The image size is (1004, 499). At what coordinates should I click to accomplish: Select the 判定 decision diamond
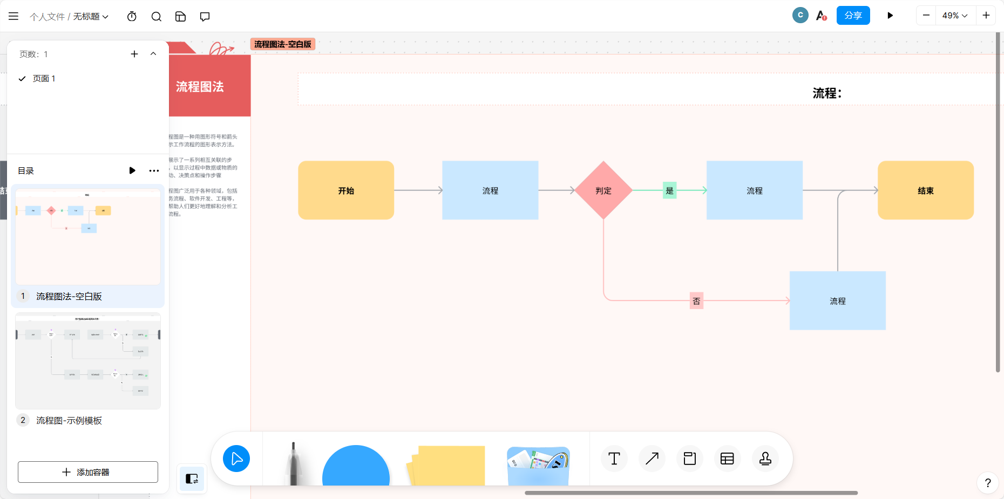pyautogui.click(x=603, y=190)
